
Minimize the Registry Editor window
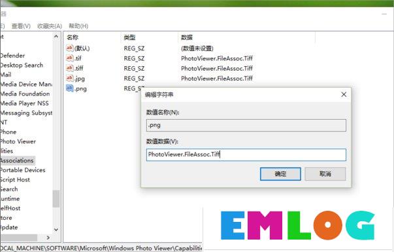384,14
